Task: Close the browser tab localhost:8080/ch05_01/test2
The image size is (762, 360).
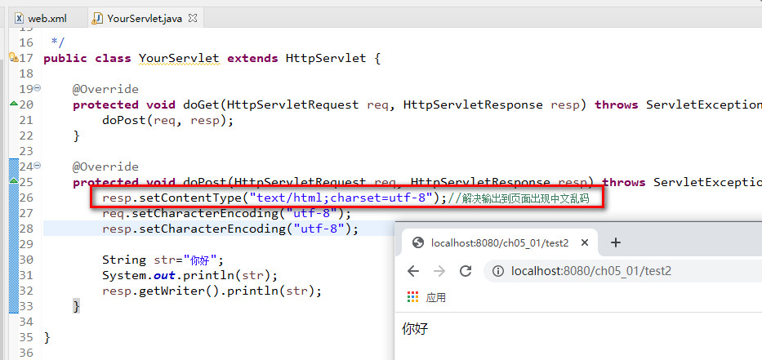Action: [x=585, y=242]
